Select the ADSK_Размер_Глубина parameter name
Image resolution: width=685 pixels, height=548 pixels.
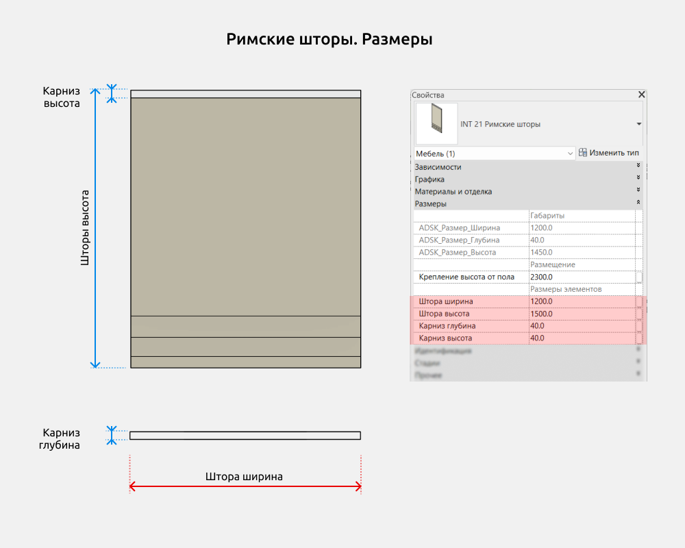pos(459,240)
